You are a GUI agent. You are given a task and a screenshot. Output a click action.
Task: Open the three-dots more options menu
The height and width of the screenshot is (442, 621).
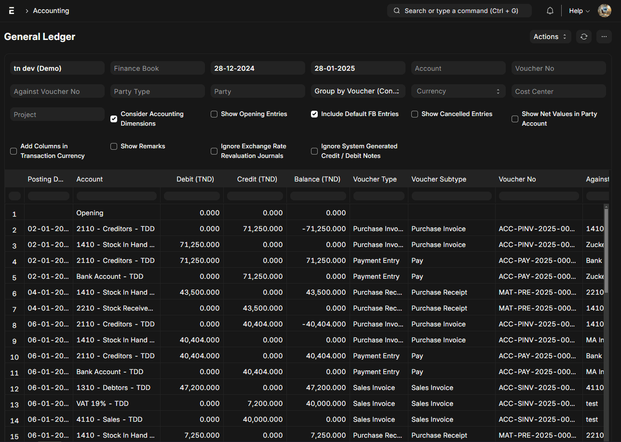click(604, 37)
